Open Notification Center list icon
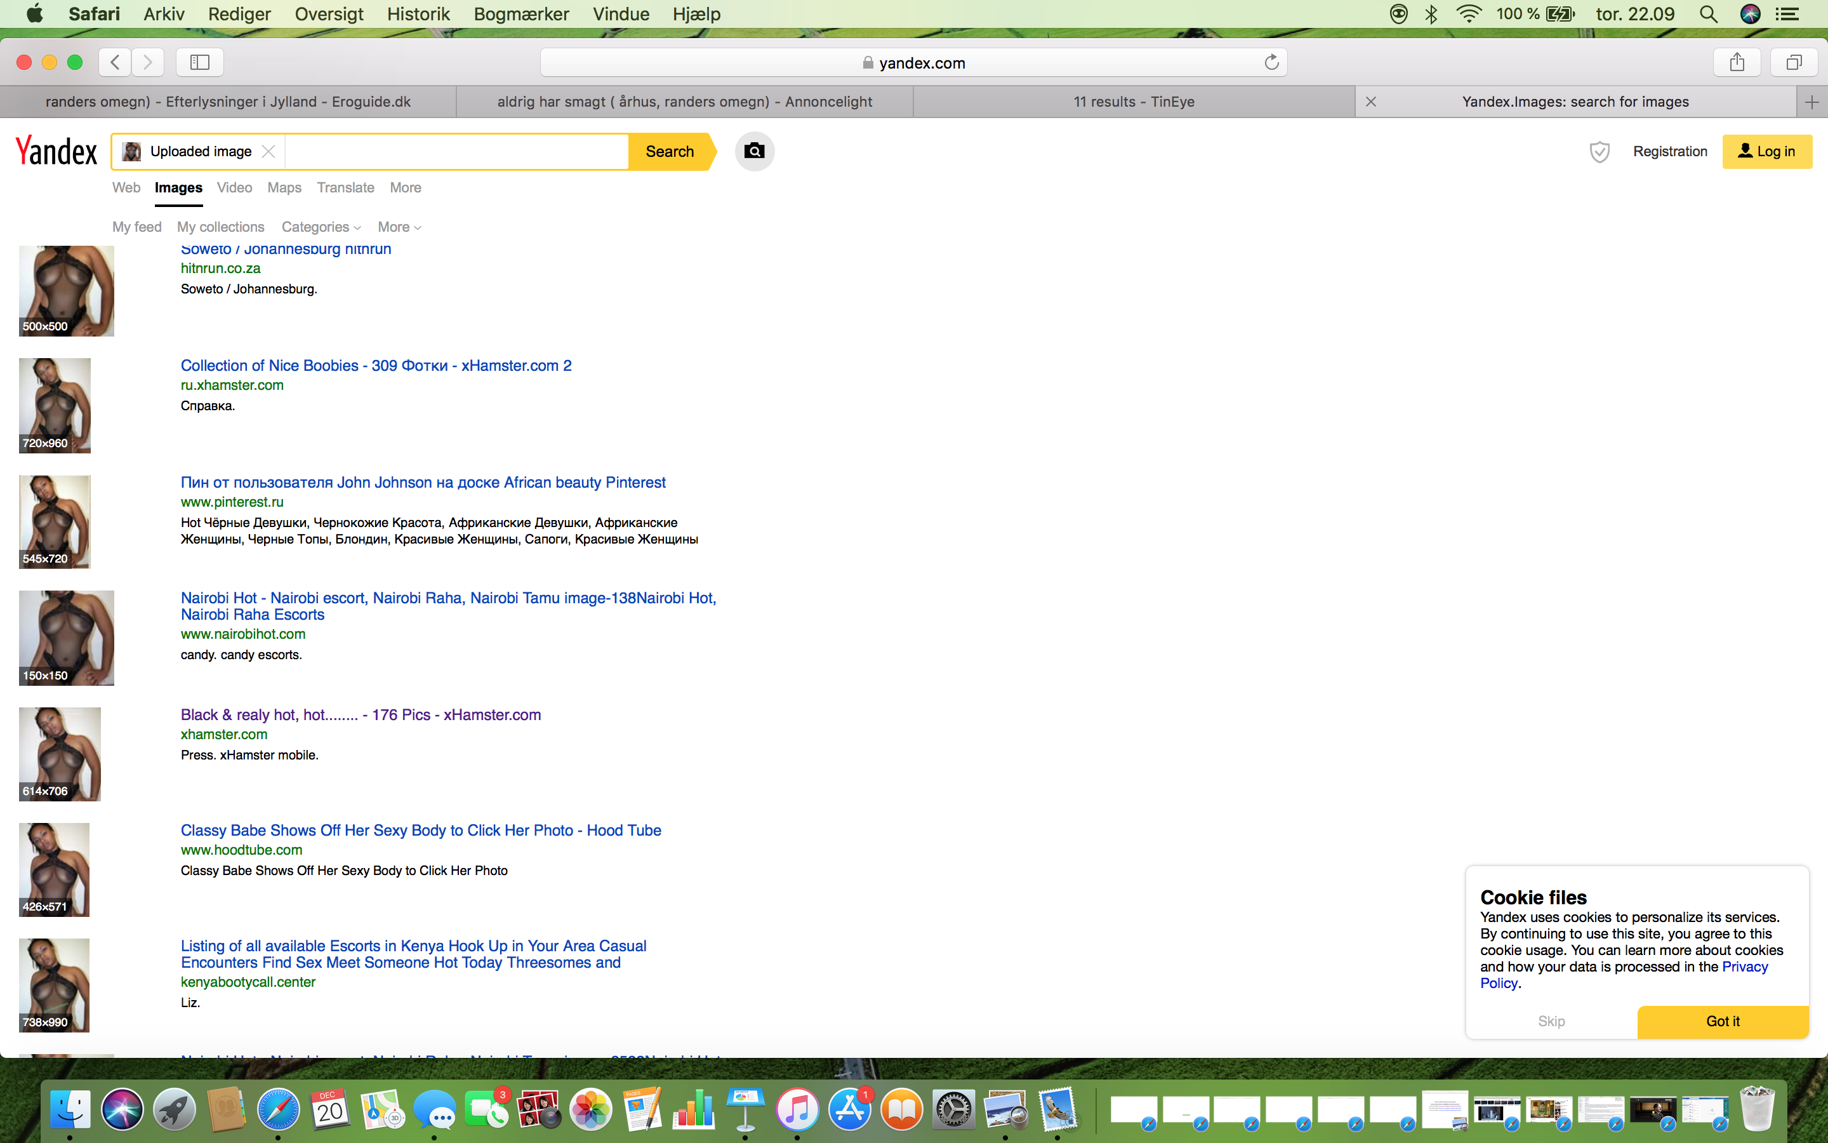The image size is (1828, 1143). [1787, 13]
